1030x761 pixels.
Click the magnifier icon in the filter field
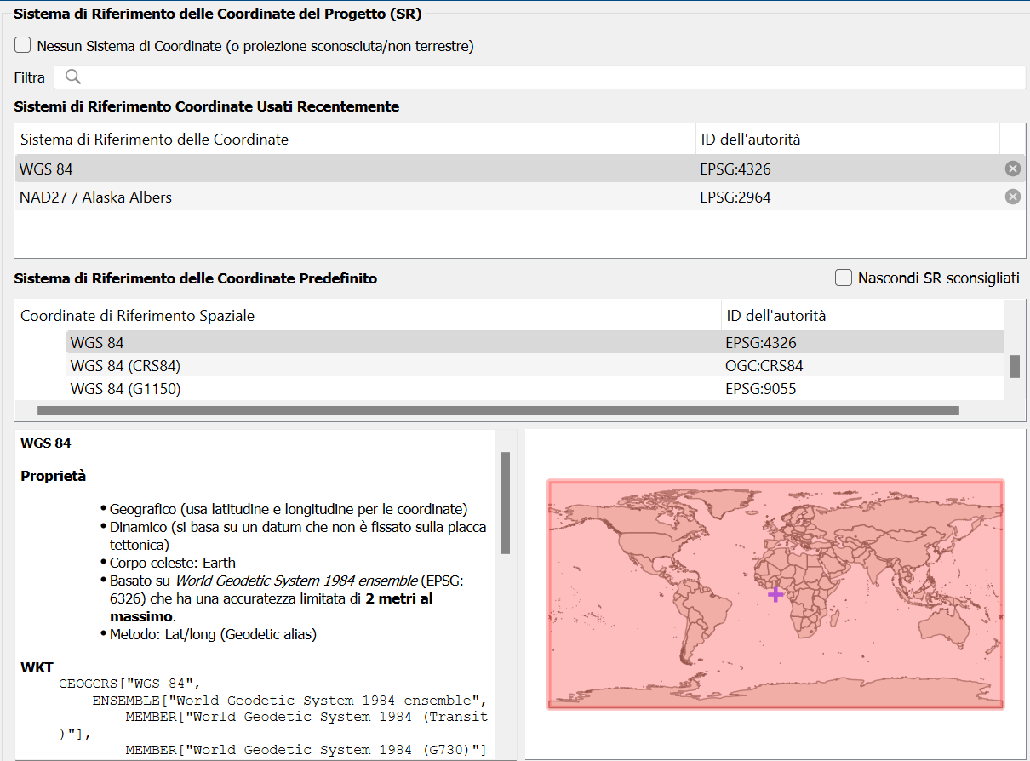[73, 77]
